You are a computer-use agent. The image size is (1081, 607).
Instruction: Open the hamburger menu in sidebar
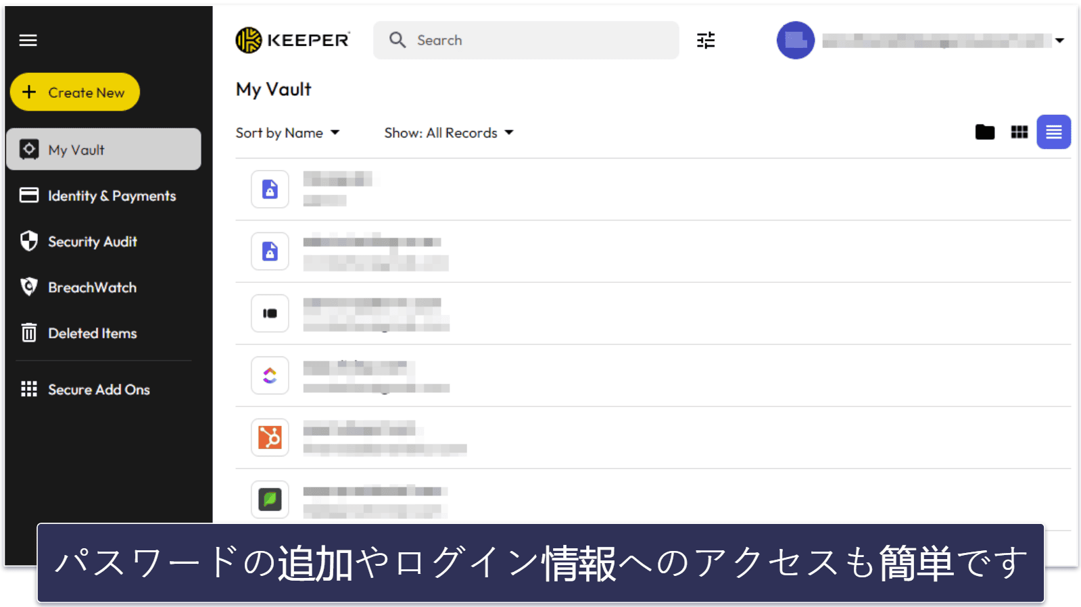28,41
